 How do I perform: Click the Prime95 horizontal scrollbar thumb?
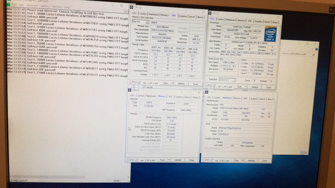pyautogui.click(x=49, y=177)
